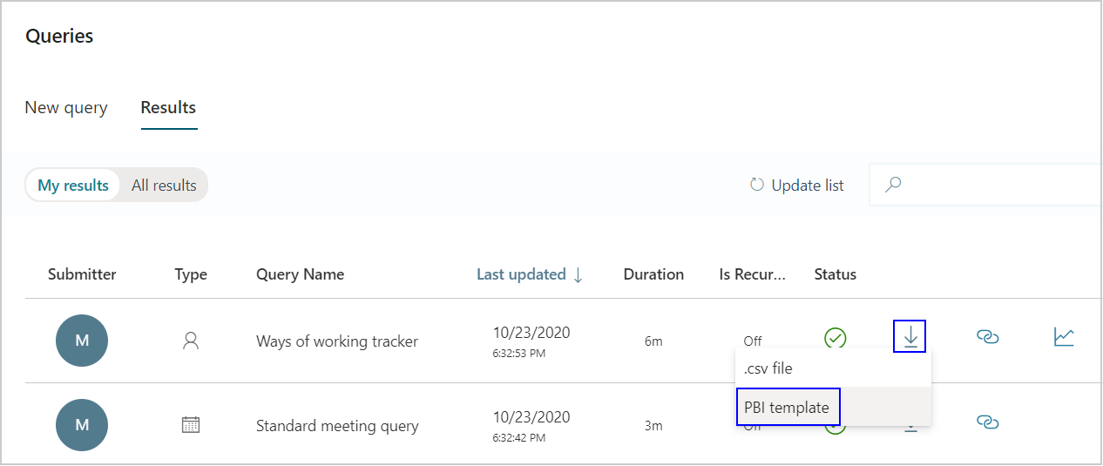This screenshot has width=1103, height=466.
Task: Click the 6:32:53 PM timestamp
Action: [519, 354]
